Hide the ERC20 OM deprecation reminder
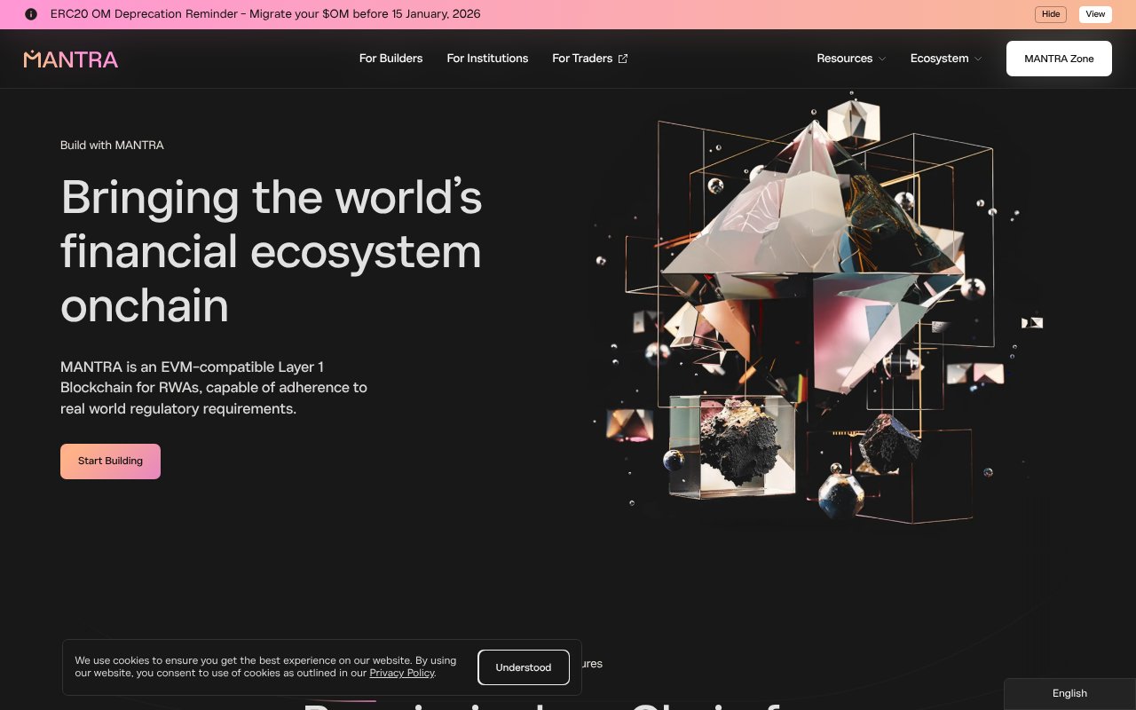Viewport: 1136px width, 710px height. pyautogui.click(x=1050, y=14)
